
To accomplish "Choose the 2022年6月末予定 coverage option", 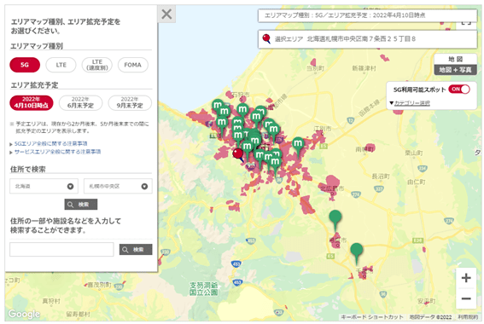I will coord(80,102).
